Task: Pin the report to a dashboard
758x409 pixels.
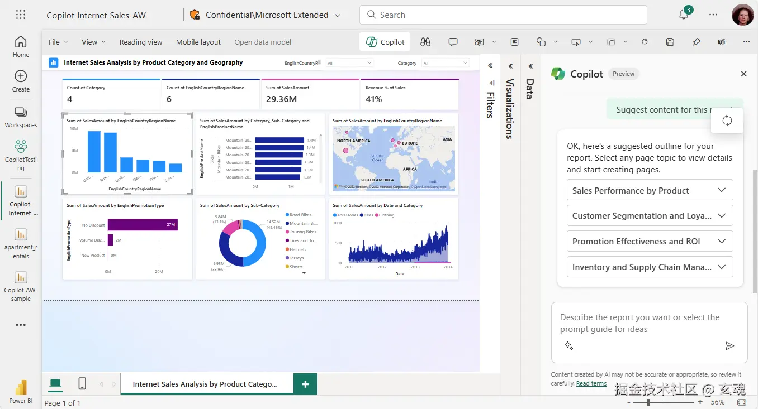Action: click(696, 42)
